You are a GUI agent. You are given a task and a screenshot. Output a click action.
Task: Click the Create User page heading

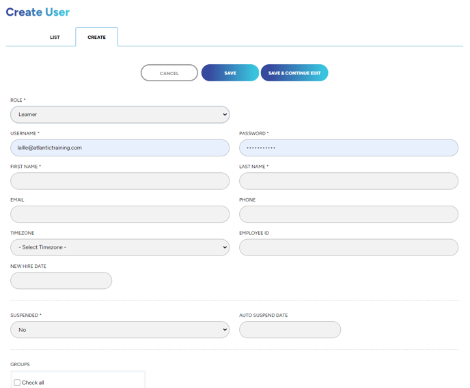click(x=38, y=12)
